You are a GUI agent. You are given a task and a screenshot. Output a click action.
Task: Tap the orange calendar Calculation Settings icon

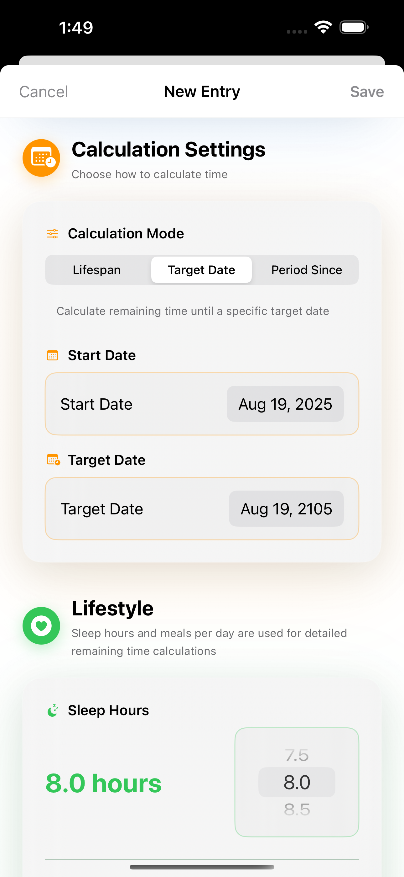41,158
